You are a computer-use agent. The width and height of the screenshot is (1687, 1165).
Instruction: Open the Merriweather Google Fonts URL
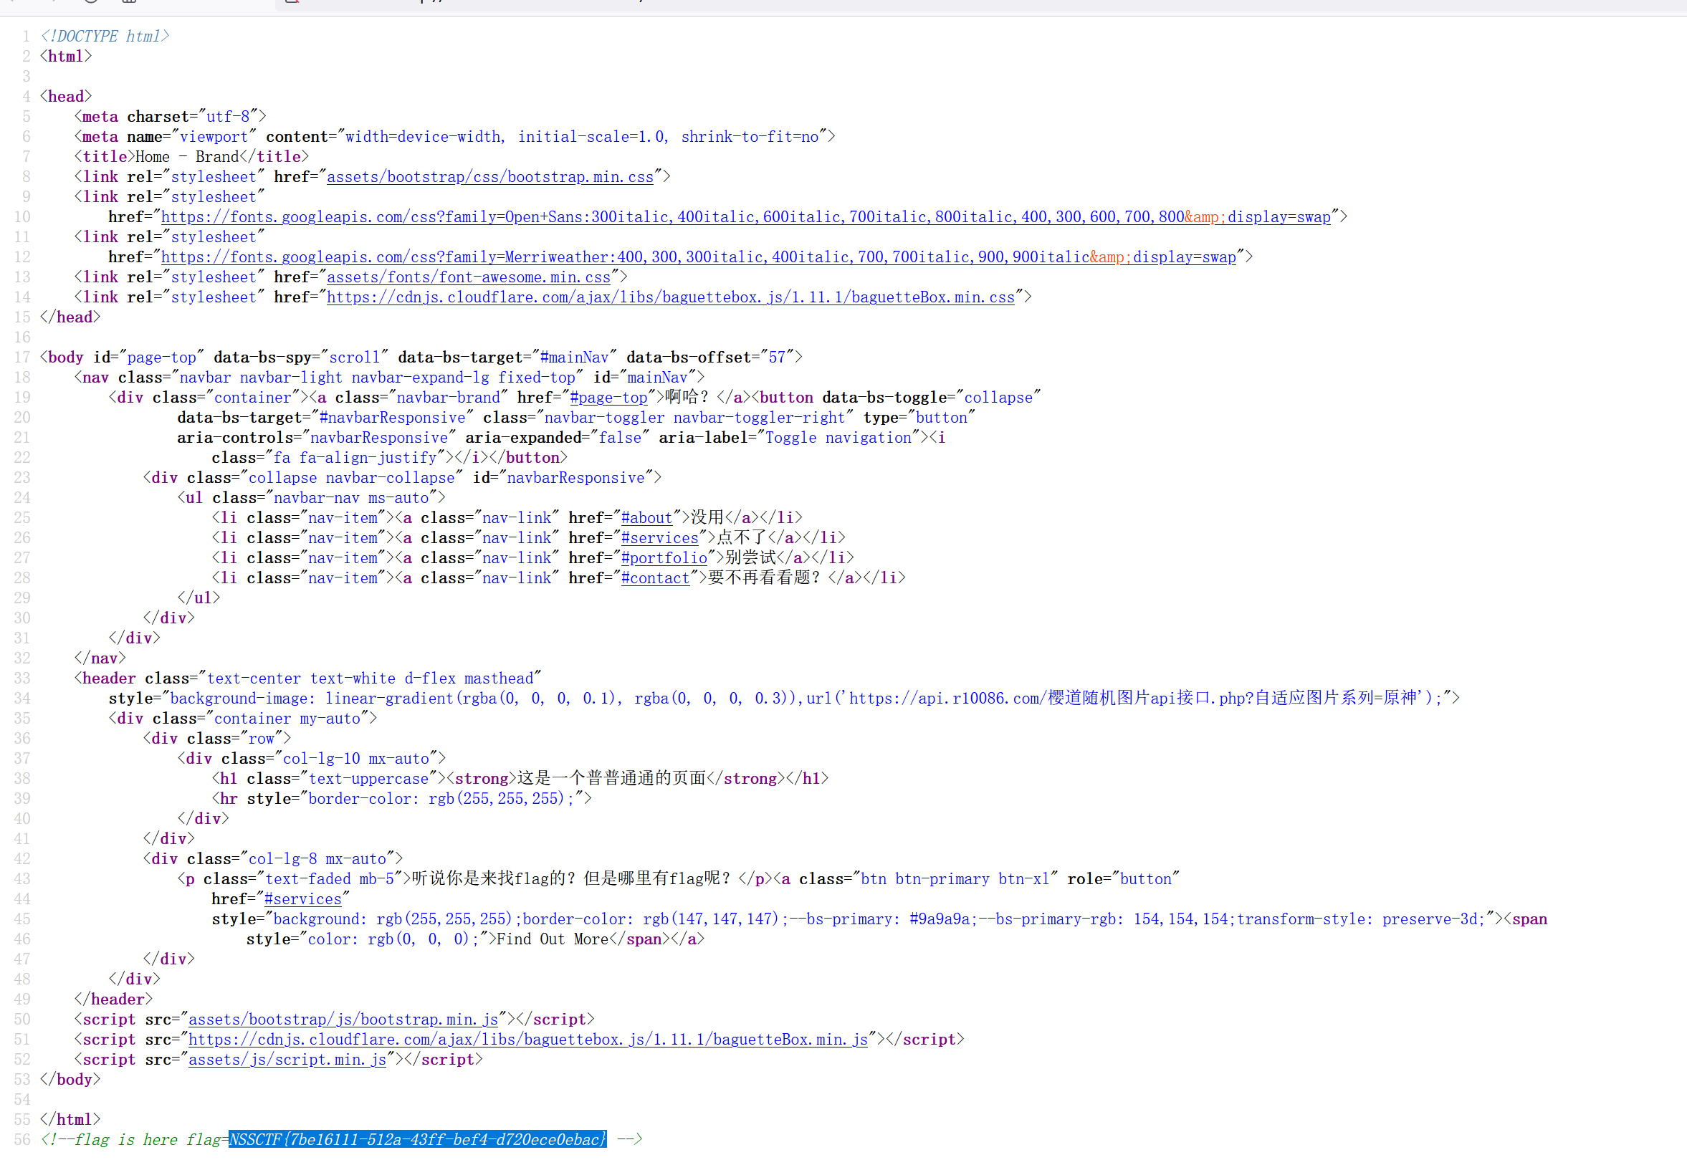(x=698, y=257)
